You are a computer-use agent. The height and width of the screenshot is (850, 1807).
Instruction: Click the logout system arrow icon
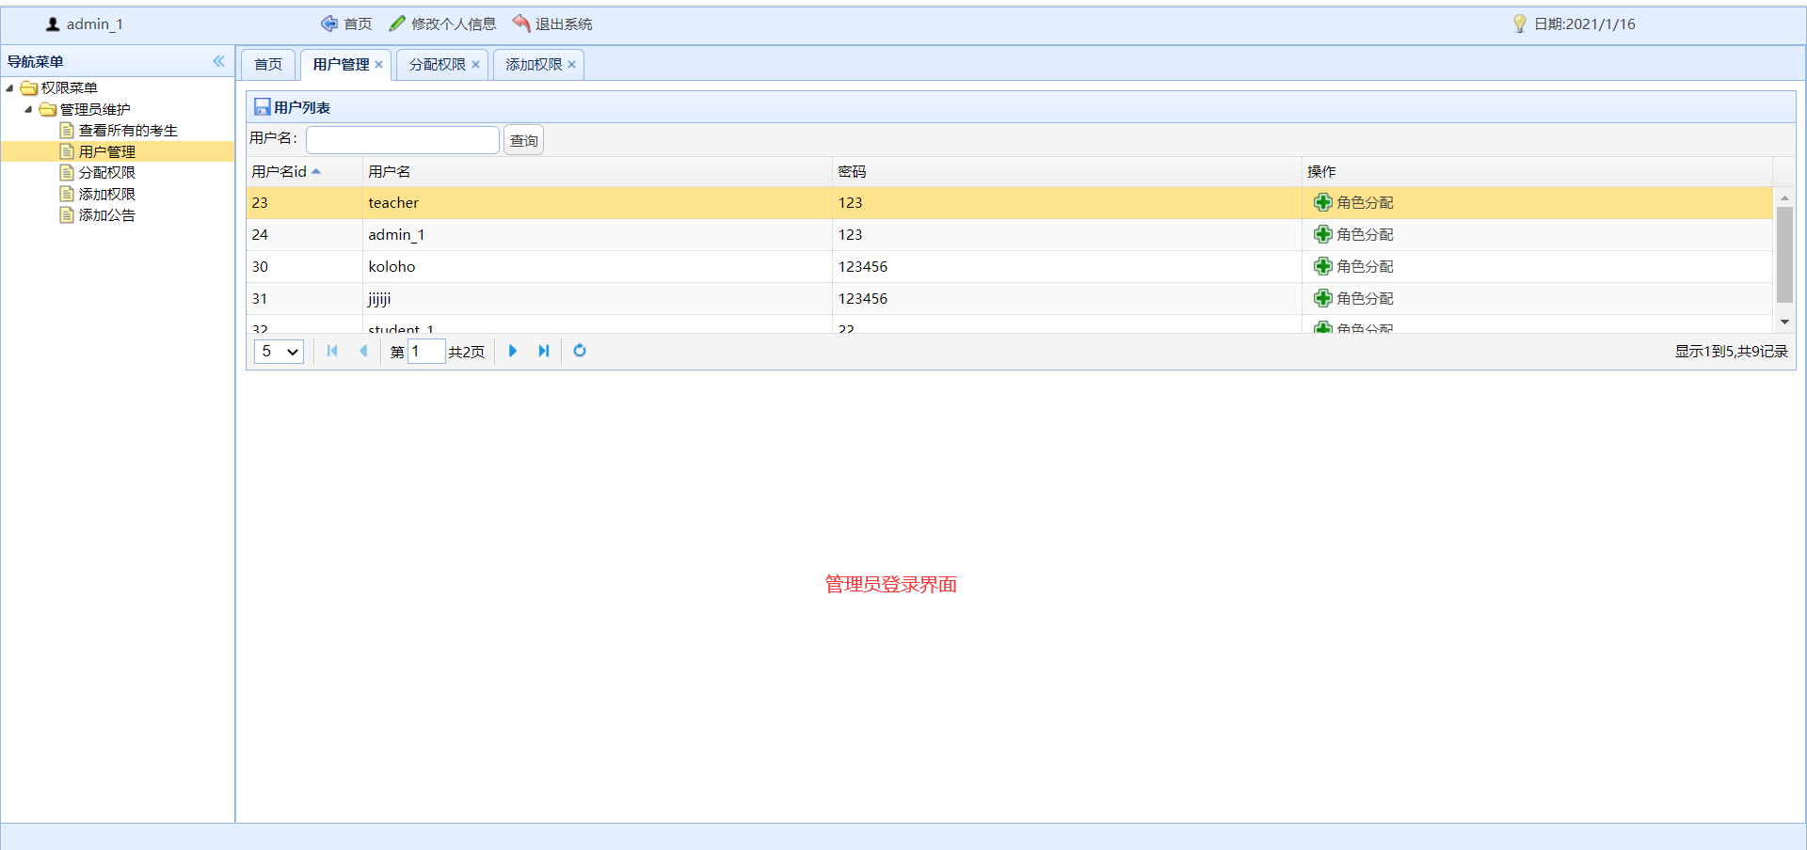[521, 24]
